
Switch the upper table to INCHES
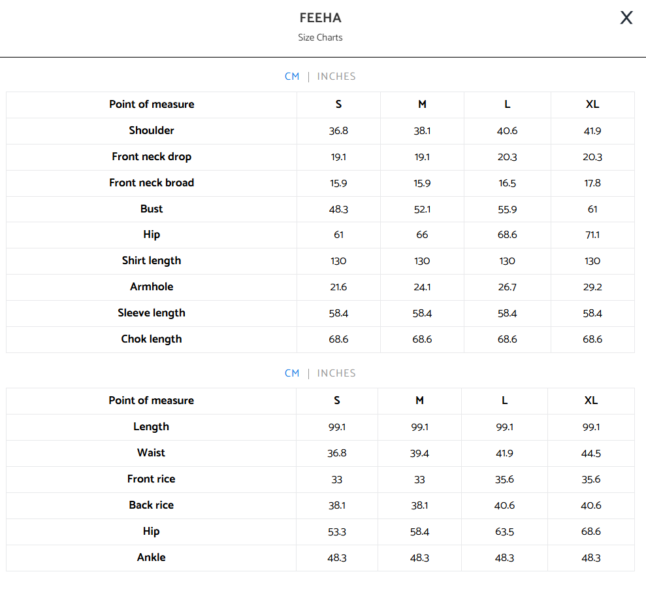tap(336, 76)
